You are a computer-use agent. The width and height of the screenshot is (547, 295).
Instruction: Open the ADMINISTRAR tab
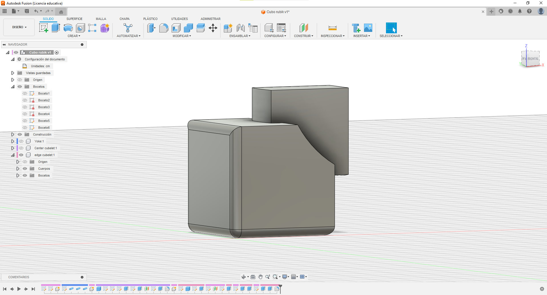point(210,19)
